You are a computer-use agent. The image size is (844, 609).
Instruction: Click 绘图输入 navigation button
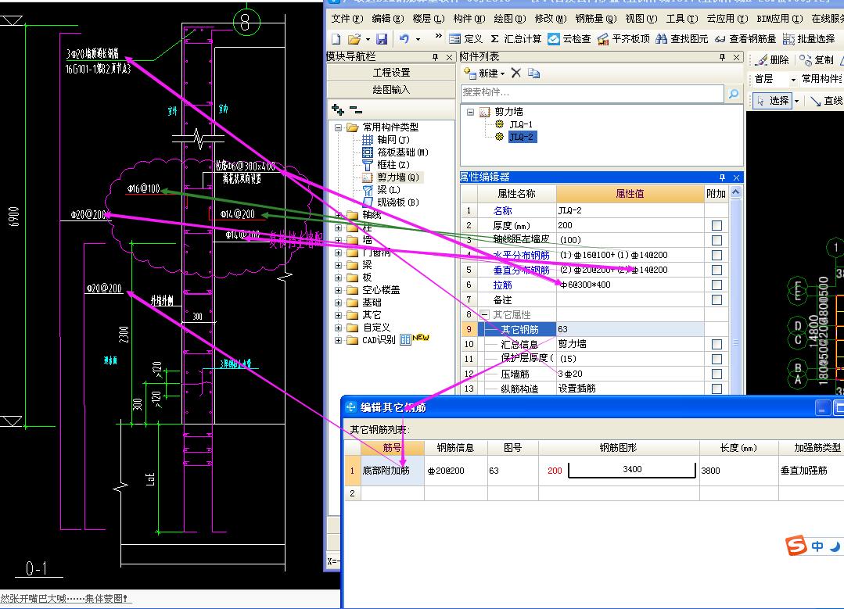pyautogui.click(x=391, y=89)
